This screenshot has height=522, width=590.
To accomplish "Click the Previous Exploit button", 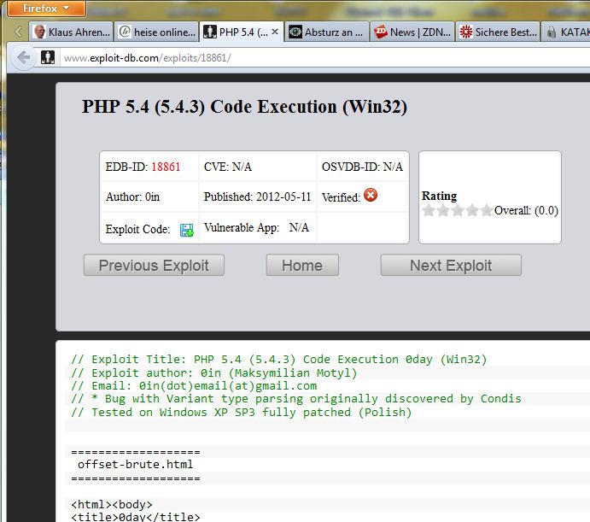I will 154,265.
